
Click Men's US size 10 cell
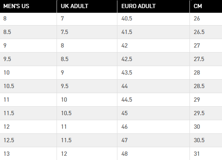(28, 73)
